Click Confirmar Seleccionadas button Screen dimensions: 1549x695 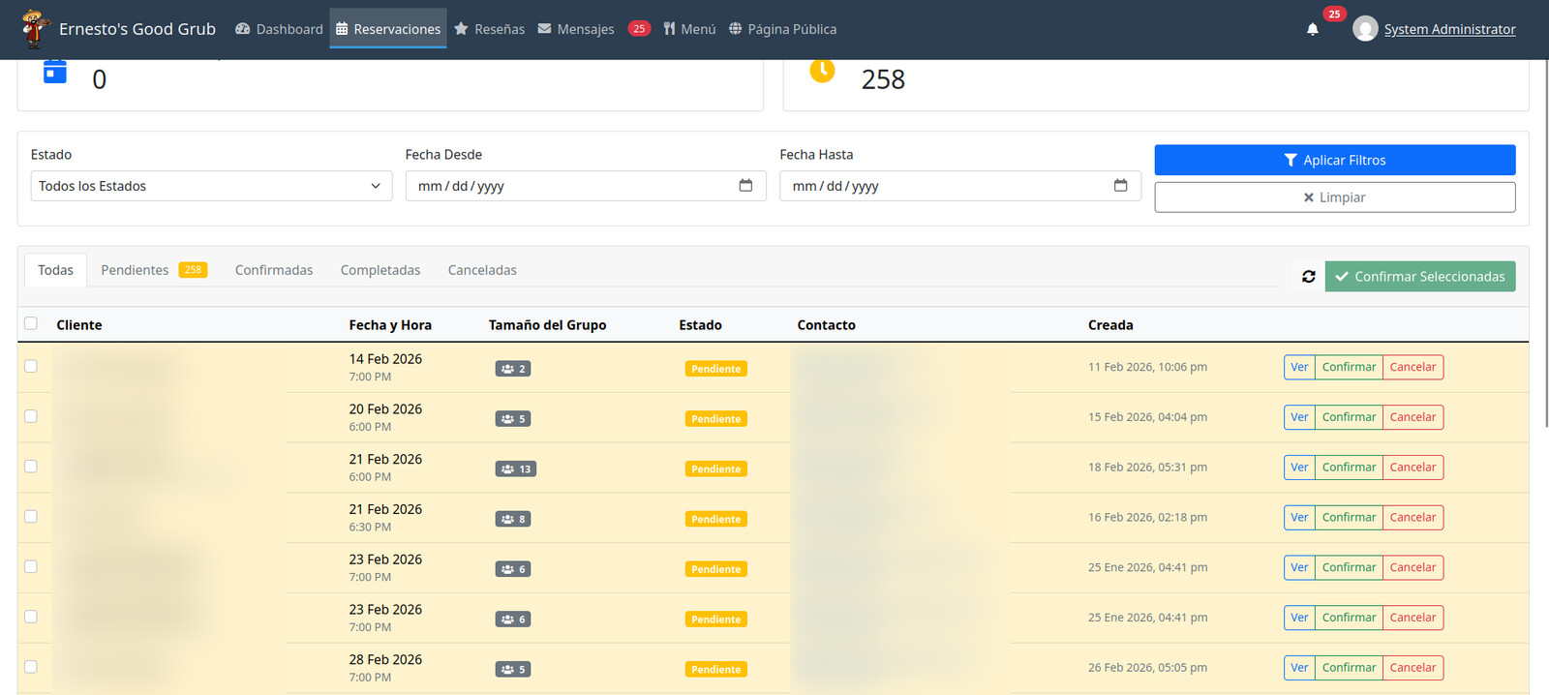1420,277
